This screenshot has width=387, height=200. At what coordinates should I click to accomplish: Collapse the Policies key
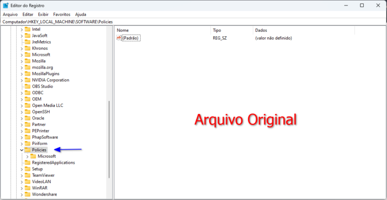pyautogui.click(x=22, y=150)
